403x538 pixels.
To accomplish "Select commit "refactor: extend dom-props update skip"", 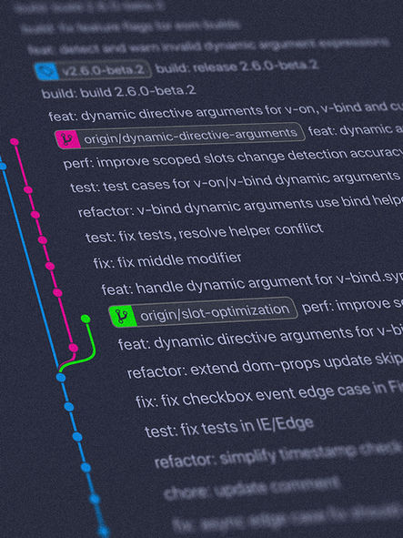I will [x=265, y=365].
